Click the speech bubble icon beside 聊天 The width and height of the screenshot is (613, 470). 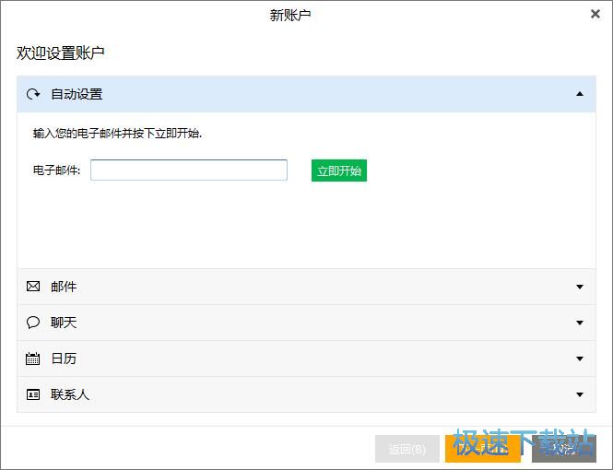coord(33,323)
